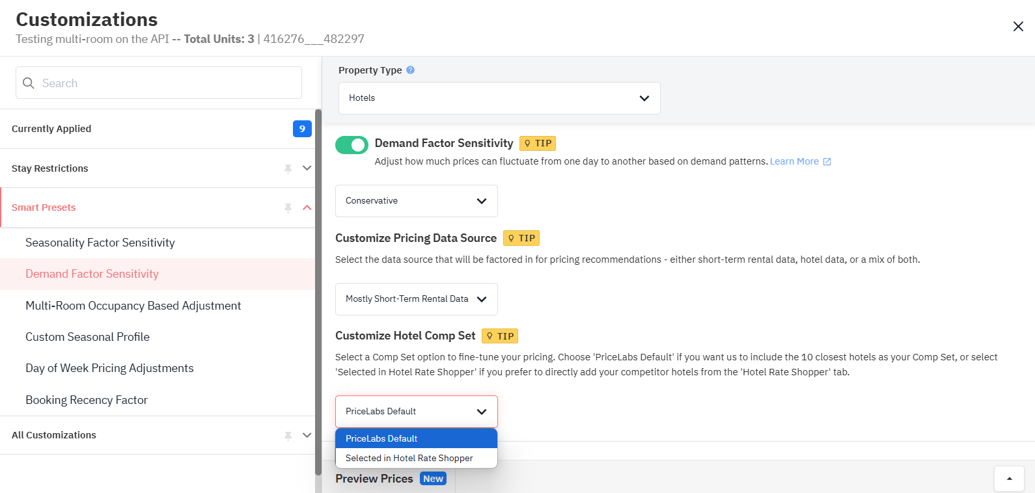Focus the customization Search field

[159, 83]
